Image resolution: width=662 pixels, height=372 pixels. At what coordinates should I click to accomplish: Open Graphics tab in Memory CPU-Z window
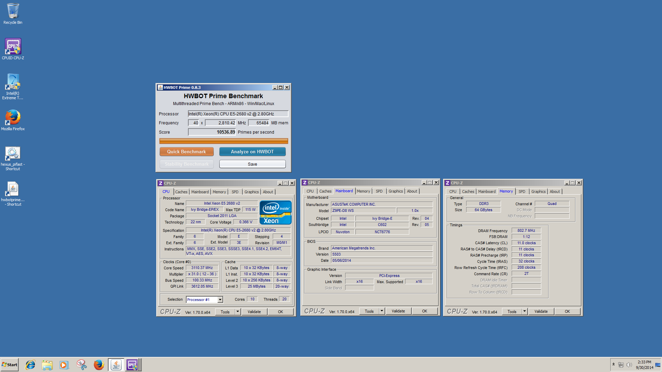pos(539,192)
